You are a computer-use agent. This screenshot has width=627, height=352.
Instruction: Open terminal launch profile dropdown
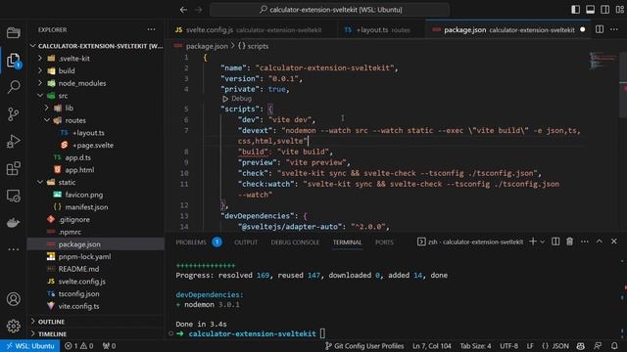tap(542, 242)
